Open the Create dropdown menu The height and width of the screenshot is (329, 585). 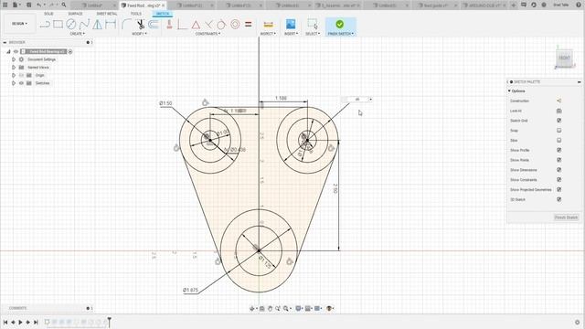(77, 34)
